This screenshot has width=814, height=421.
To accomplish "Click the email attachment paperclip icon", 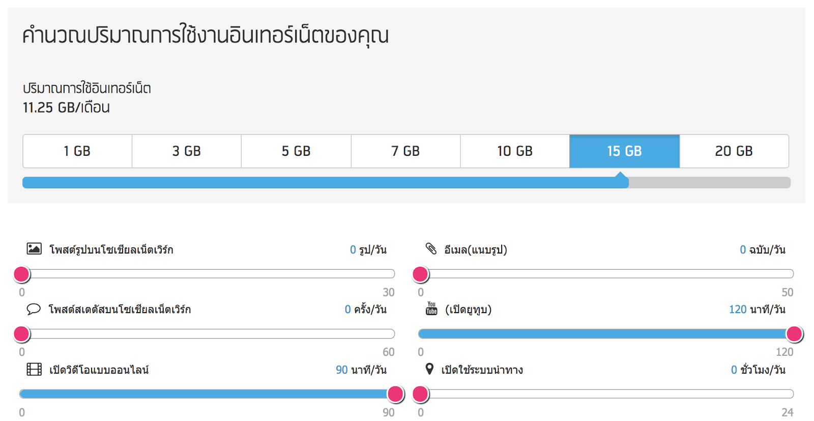I will click(x=431, y=248).
